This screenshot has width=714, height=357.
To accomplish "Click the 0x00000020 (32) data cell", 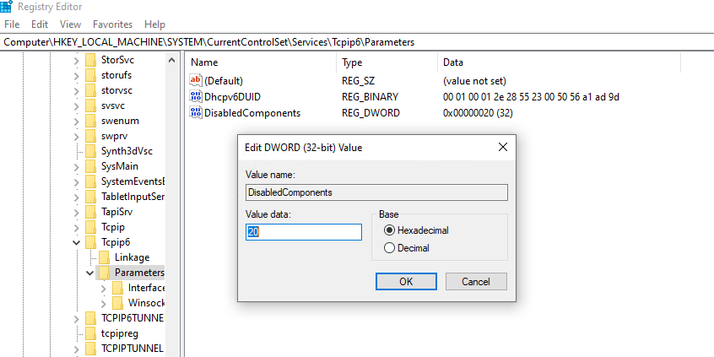I will (x=478, y=112).
